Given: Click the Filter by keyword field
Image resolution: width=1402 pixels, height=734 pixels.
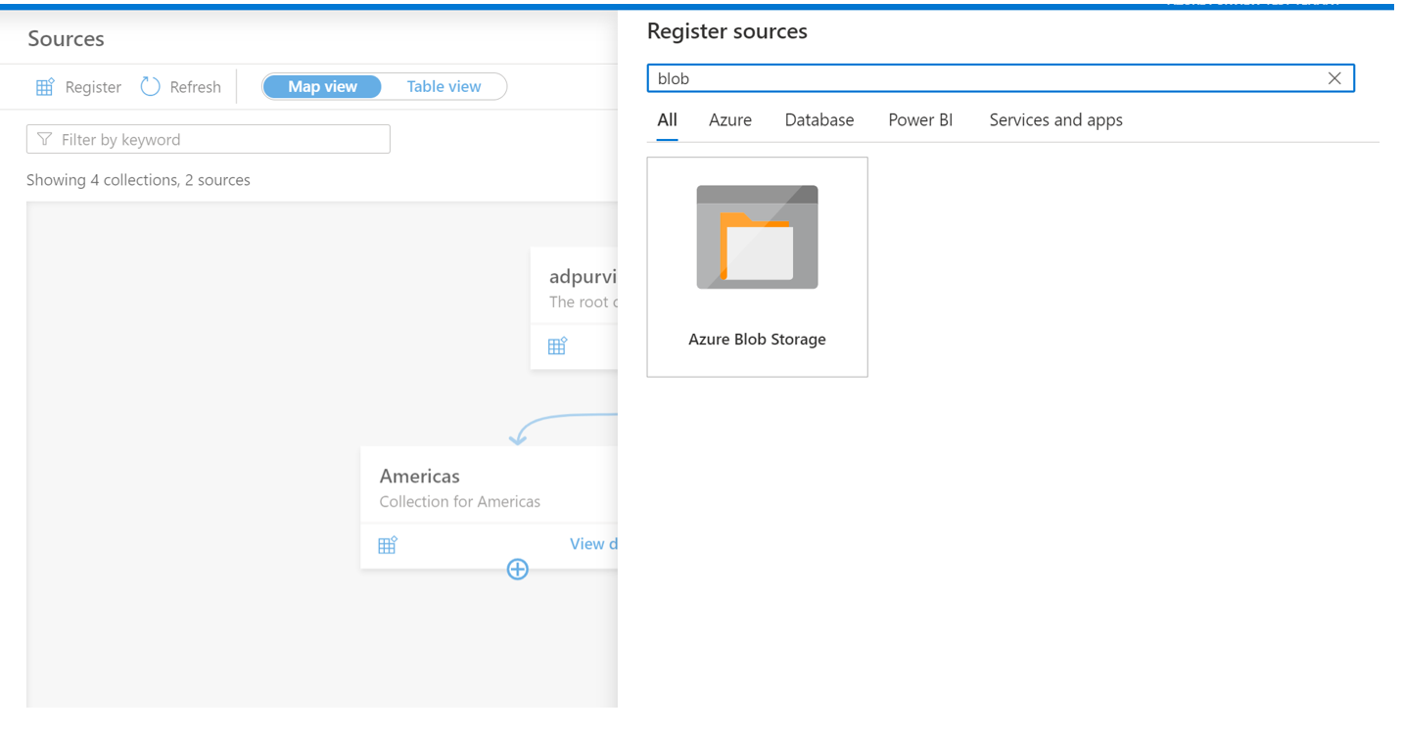Looking at the screenshot, I should [x=209, y=138].
